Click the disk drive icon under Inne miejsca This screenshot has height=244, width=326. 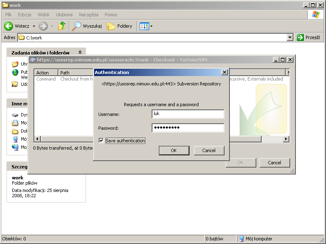point(15,115)
